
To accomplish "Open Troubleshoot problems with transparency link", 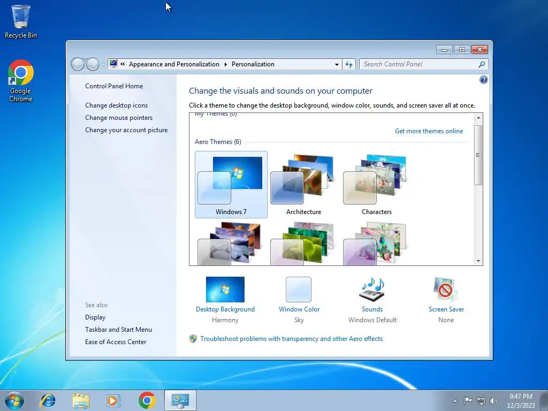I will point(291,338).
